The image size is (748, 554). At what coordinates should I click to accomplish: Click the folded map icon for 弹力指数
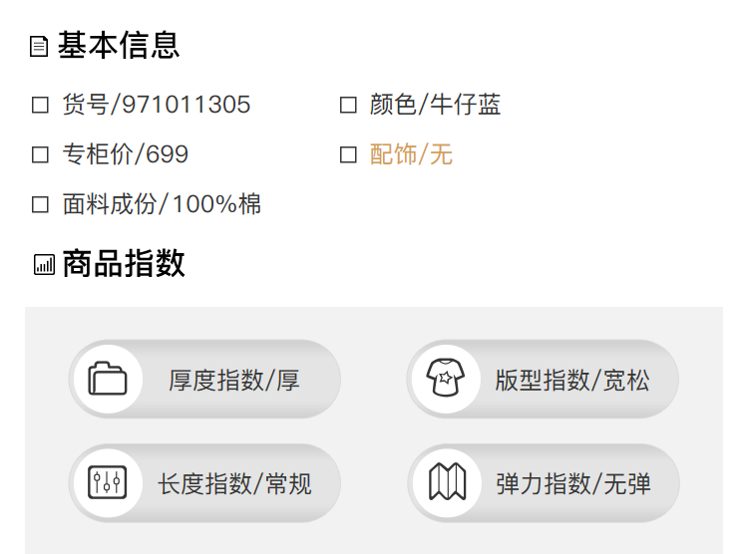tap(447, 483)
